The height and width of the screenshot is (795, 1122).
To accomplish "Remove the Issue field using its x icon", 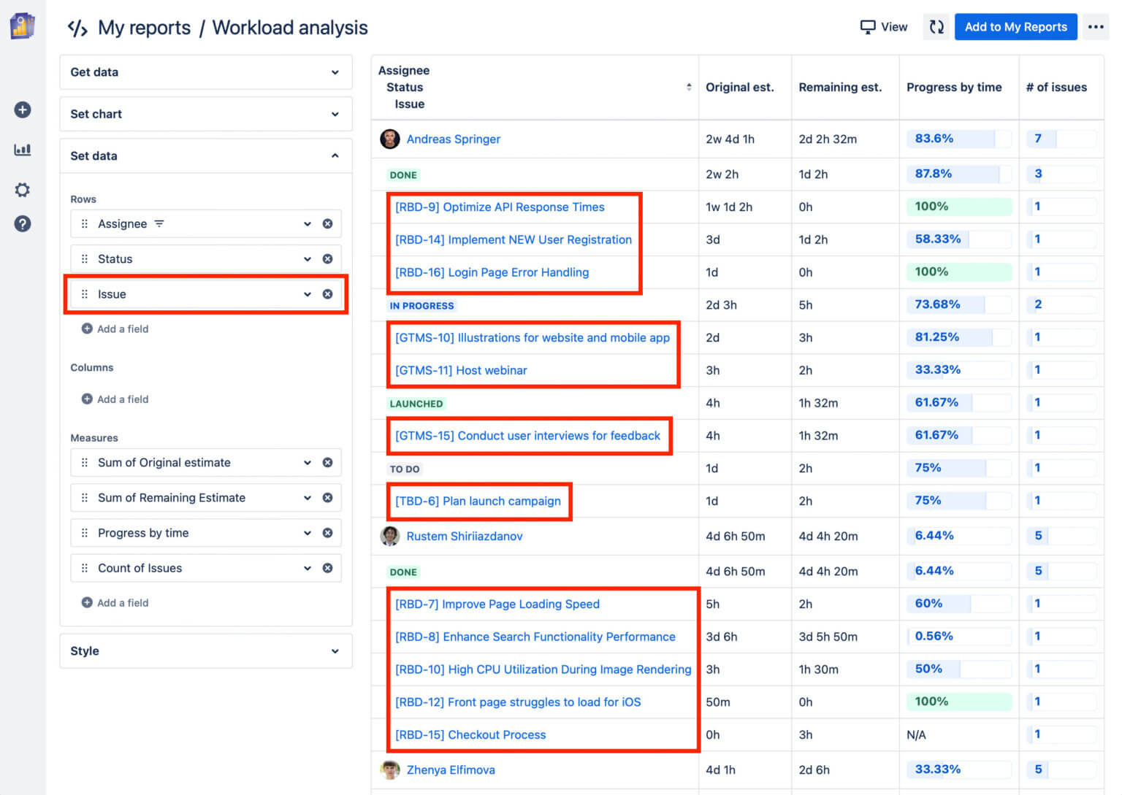I will (x=327, y=294).
